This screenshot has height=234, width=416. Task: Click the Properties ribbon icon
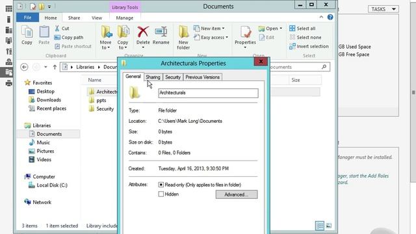coord(245,37)
